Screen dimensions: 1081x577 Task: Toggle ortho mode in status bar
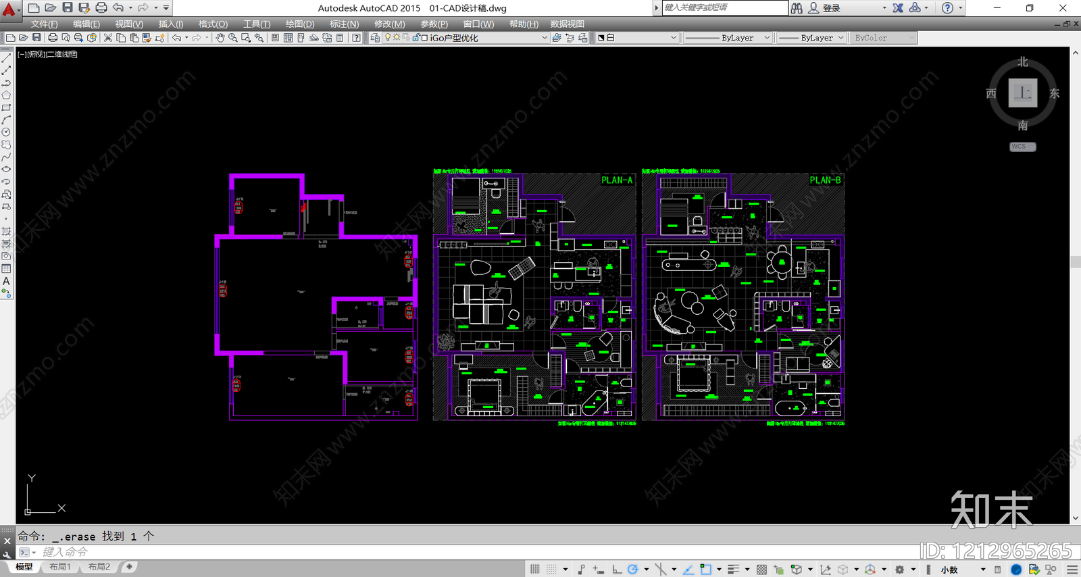(x=616, y=570)
